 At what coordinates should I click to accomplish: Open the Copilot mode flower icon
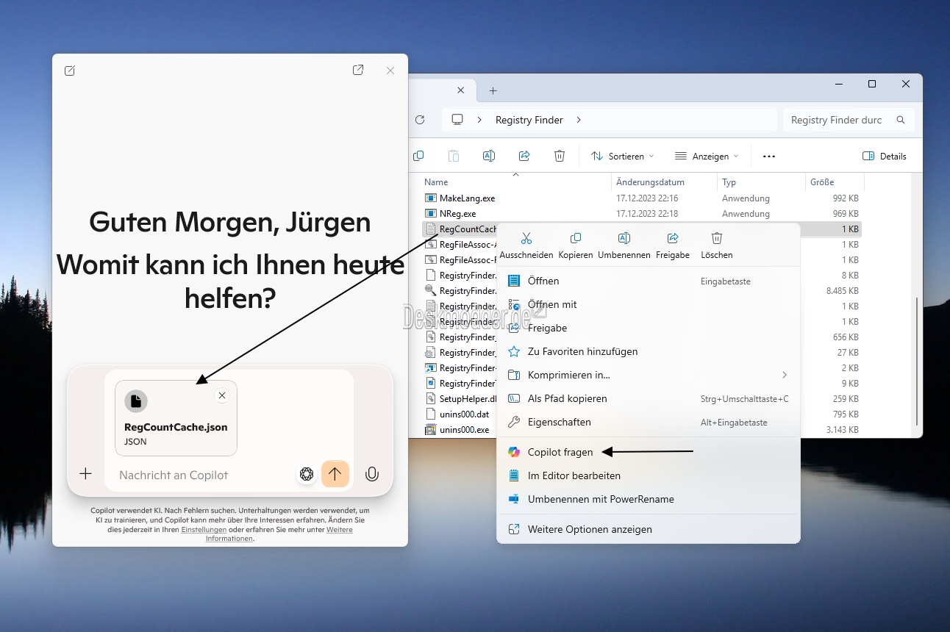(307, 474)
